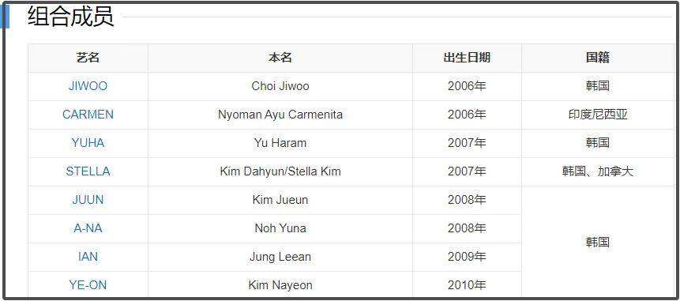The width and height of the screenshot is (680, 301).
Task: Select the Kim Dahyun/Stella Kim cell
Action: pos(280,171)
